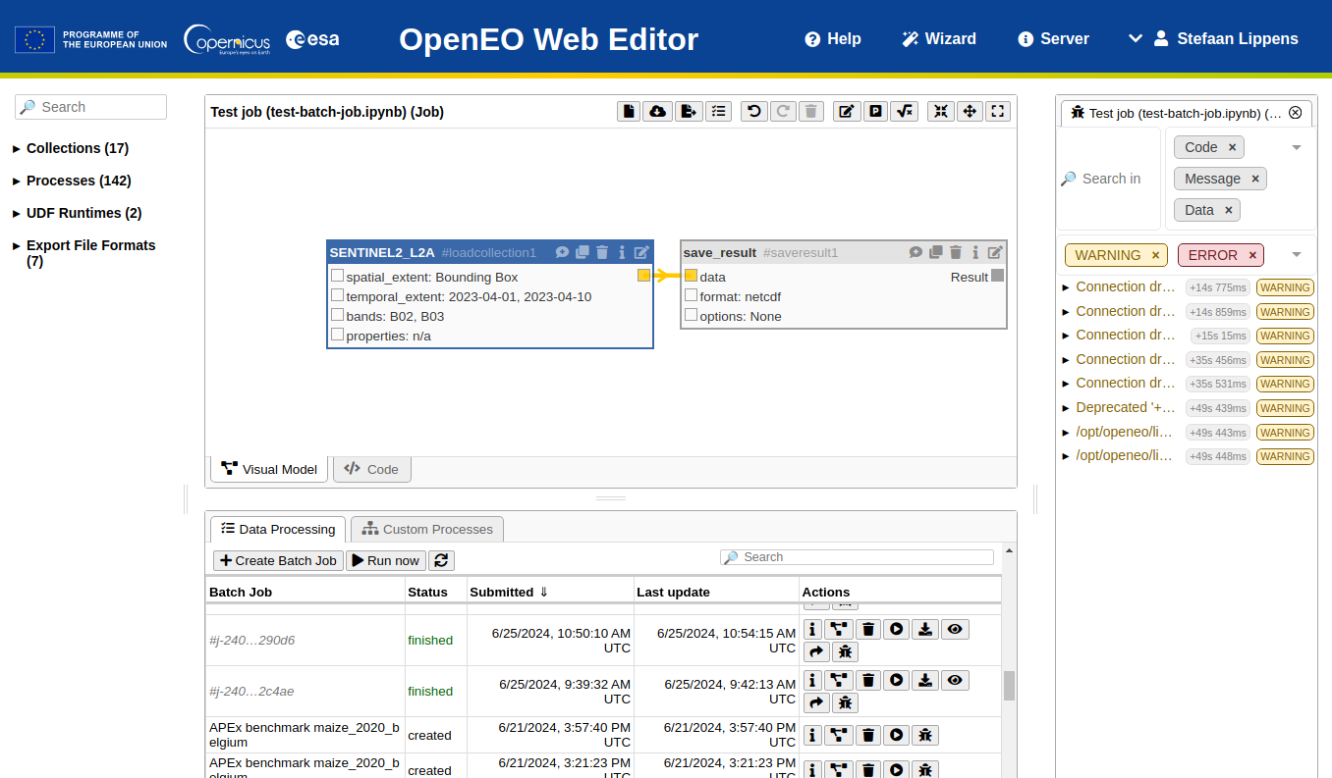Click the Create Batch Job button

tap(278, 560)
